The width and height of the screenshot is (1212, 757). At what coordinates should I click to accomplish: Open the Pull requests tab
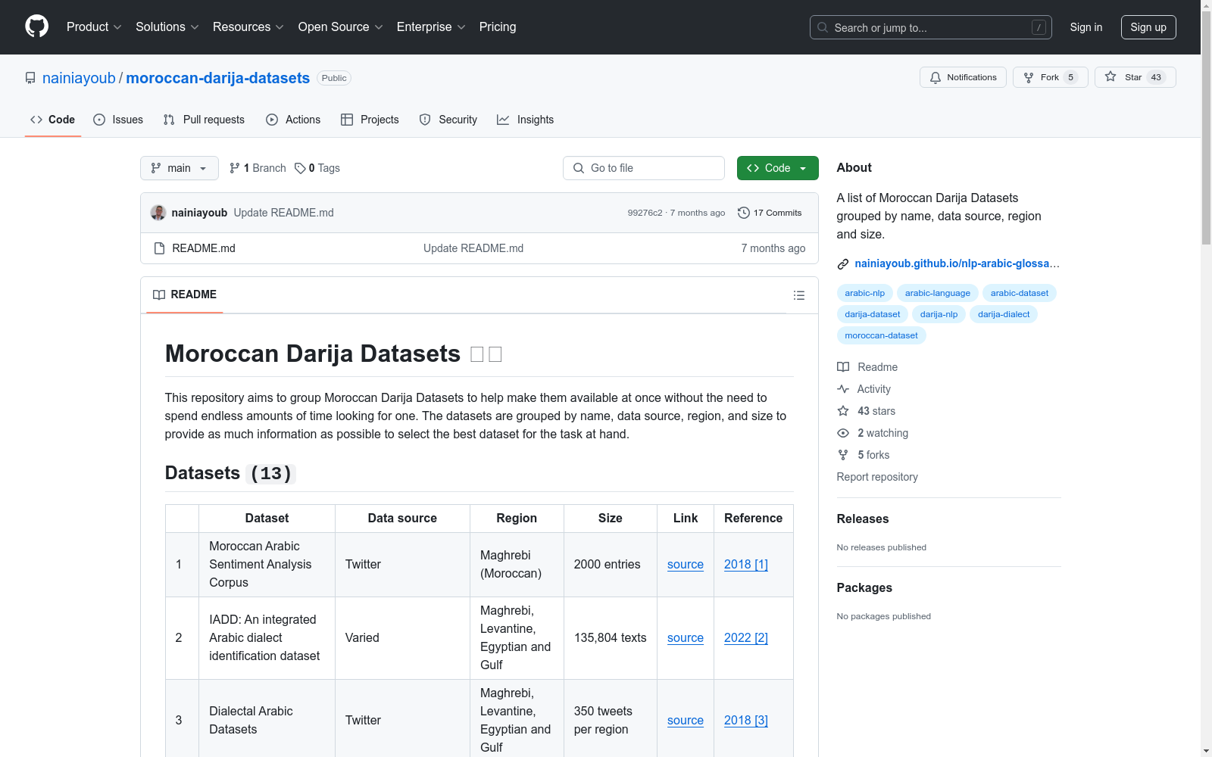204,120
